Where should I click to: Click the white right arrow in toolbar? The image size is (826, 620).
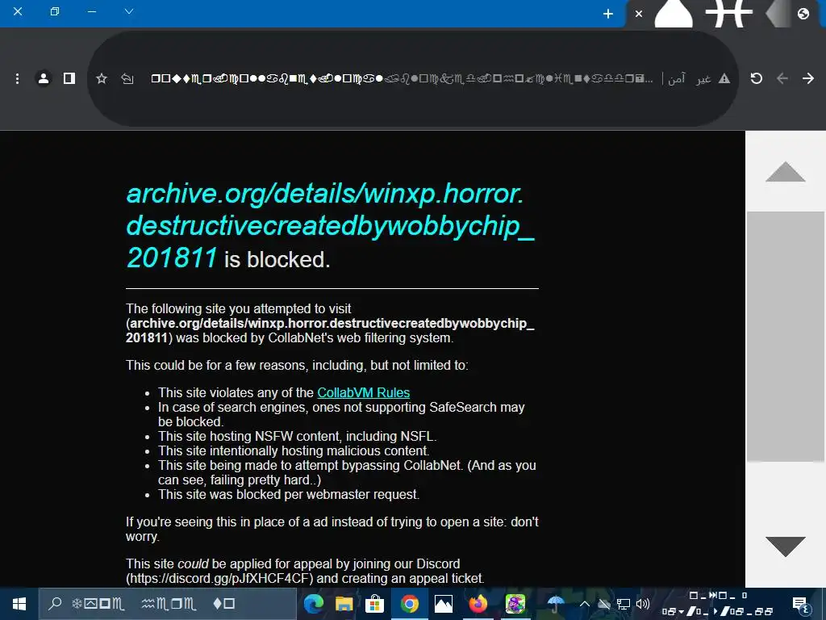coord(808,78)
